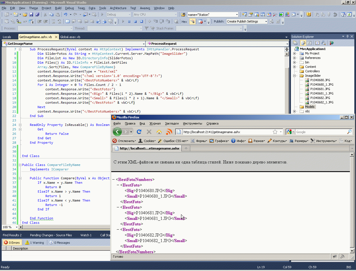Collapse the ProcessRequest Sub code outline
Image resolution: width=356 pixels, height=271 pixels.
coord(20,49)
